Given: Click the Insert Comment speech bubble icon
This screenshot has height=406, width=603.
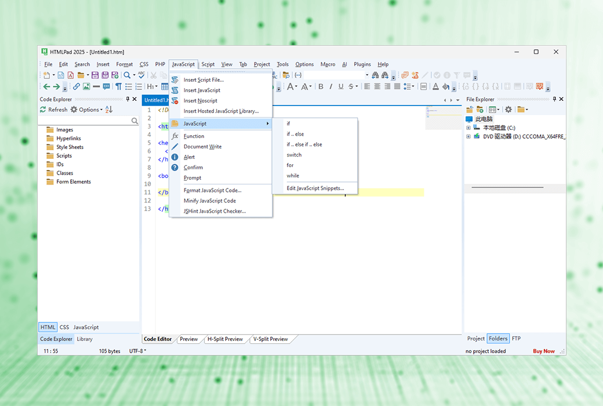Looking at the screenshot, I should click(x=107, y=86).
